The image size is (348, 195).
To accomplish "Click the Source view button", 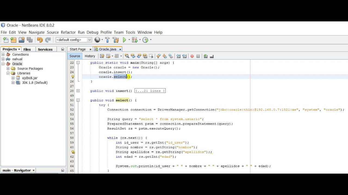I will point(75,56).
